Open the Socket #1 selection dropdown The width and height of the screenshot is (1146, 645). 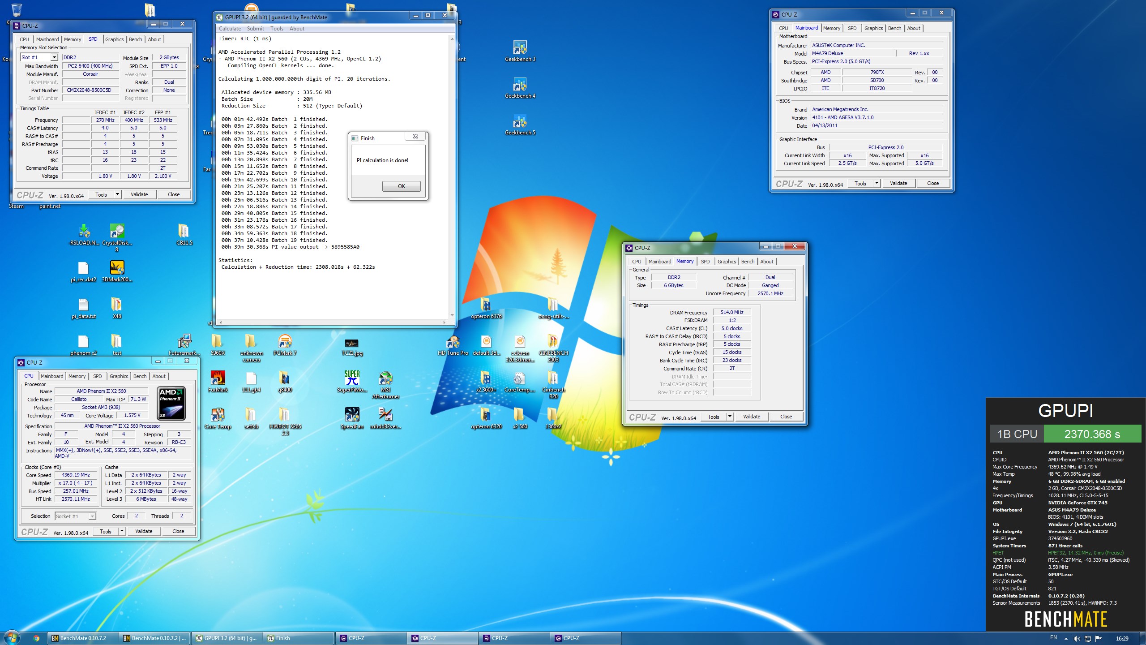point(75,516)
